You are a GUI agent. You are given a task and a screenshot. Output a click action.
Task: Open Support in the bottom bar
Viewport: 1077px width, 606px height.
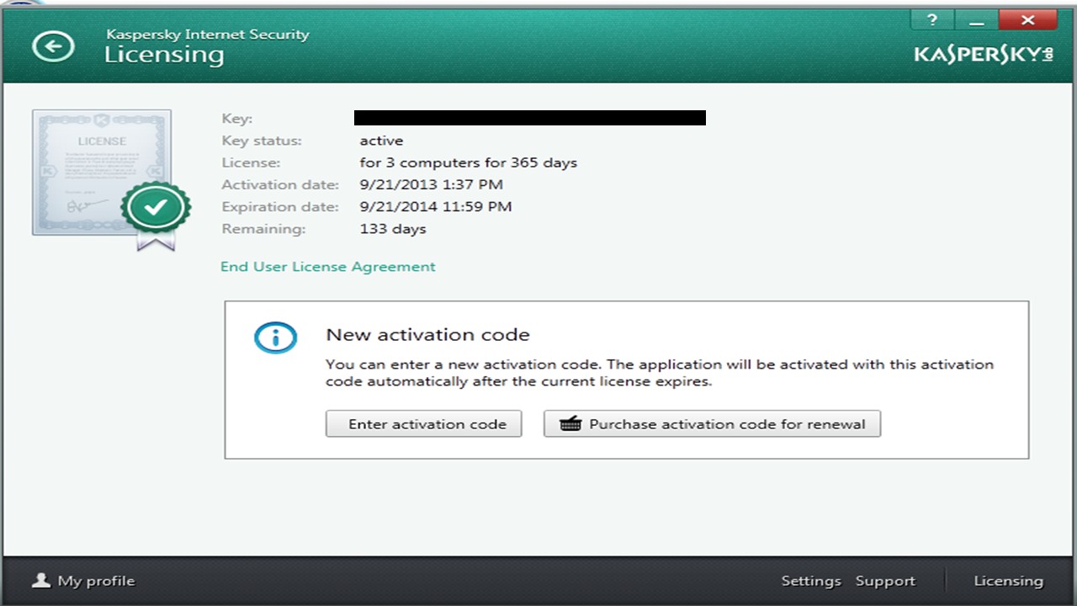click(x=885, y=581)
